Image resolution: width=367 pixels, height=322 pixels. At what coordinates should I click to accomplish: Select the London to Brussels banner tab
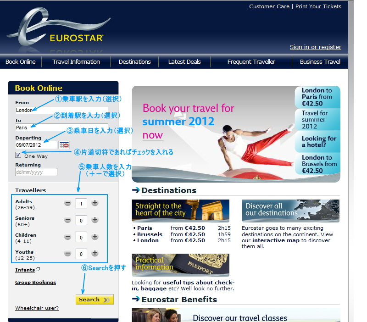[x=317, y=164]
